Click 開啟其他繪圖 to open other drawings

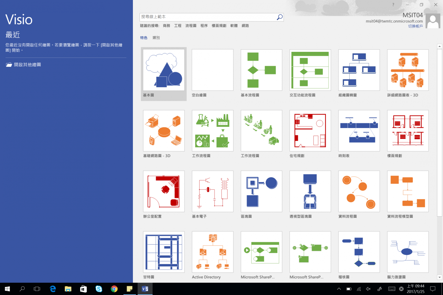tap(23, 65)
